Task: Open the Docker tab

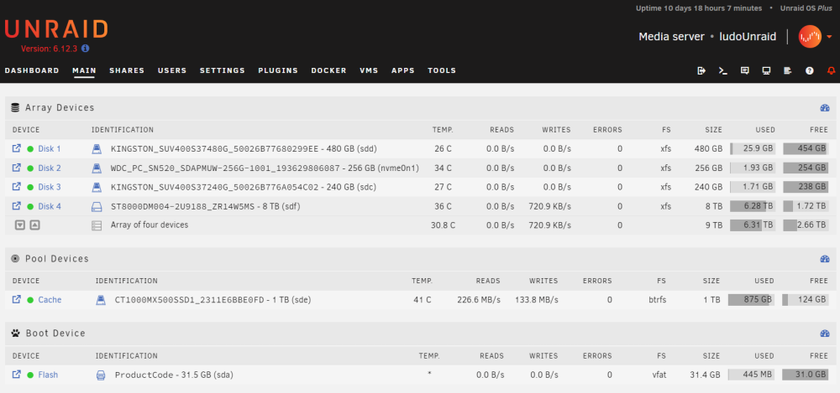Action: coord(329,70)
